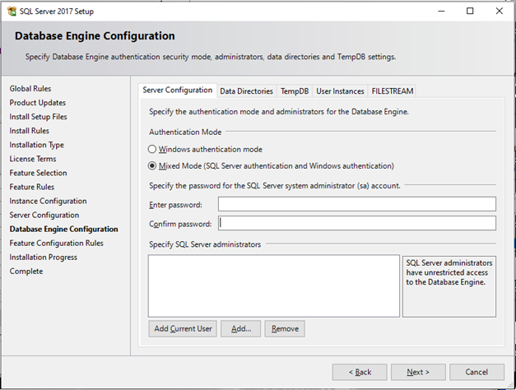Screen dimensions: 516x390
Task: Switch to the User Instances tab
Action: coord(340,91)
